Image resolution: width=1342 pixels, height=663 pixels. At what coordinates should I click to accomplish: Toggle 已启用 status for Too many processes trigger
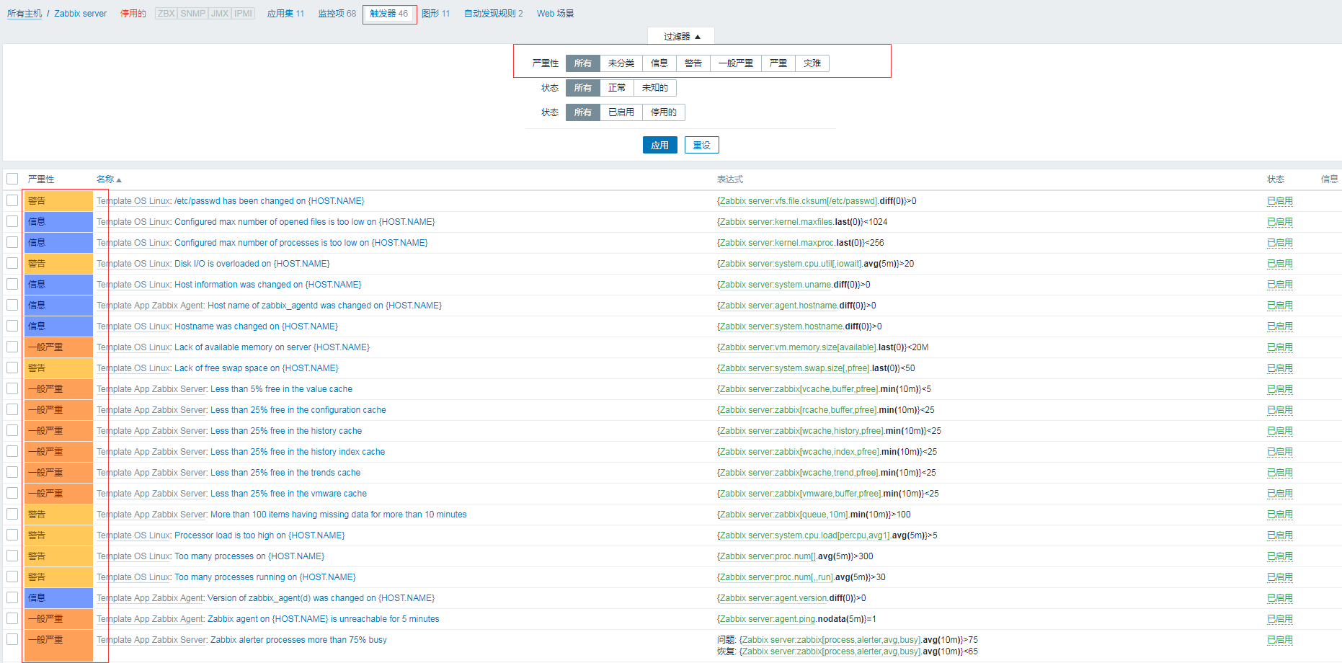point(1280,556)
